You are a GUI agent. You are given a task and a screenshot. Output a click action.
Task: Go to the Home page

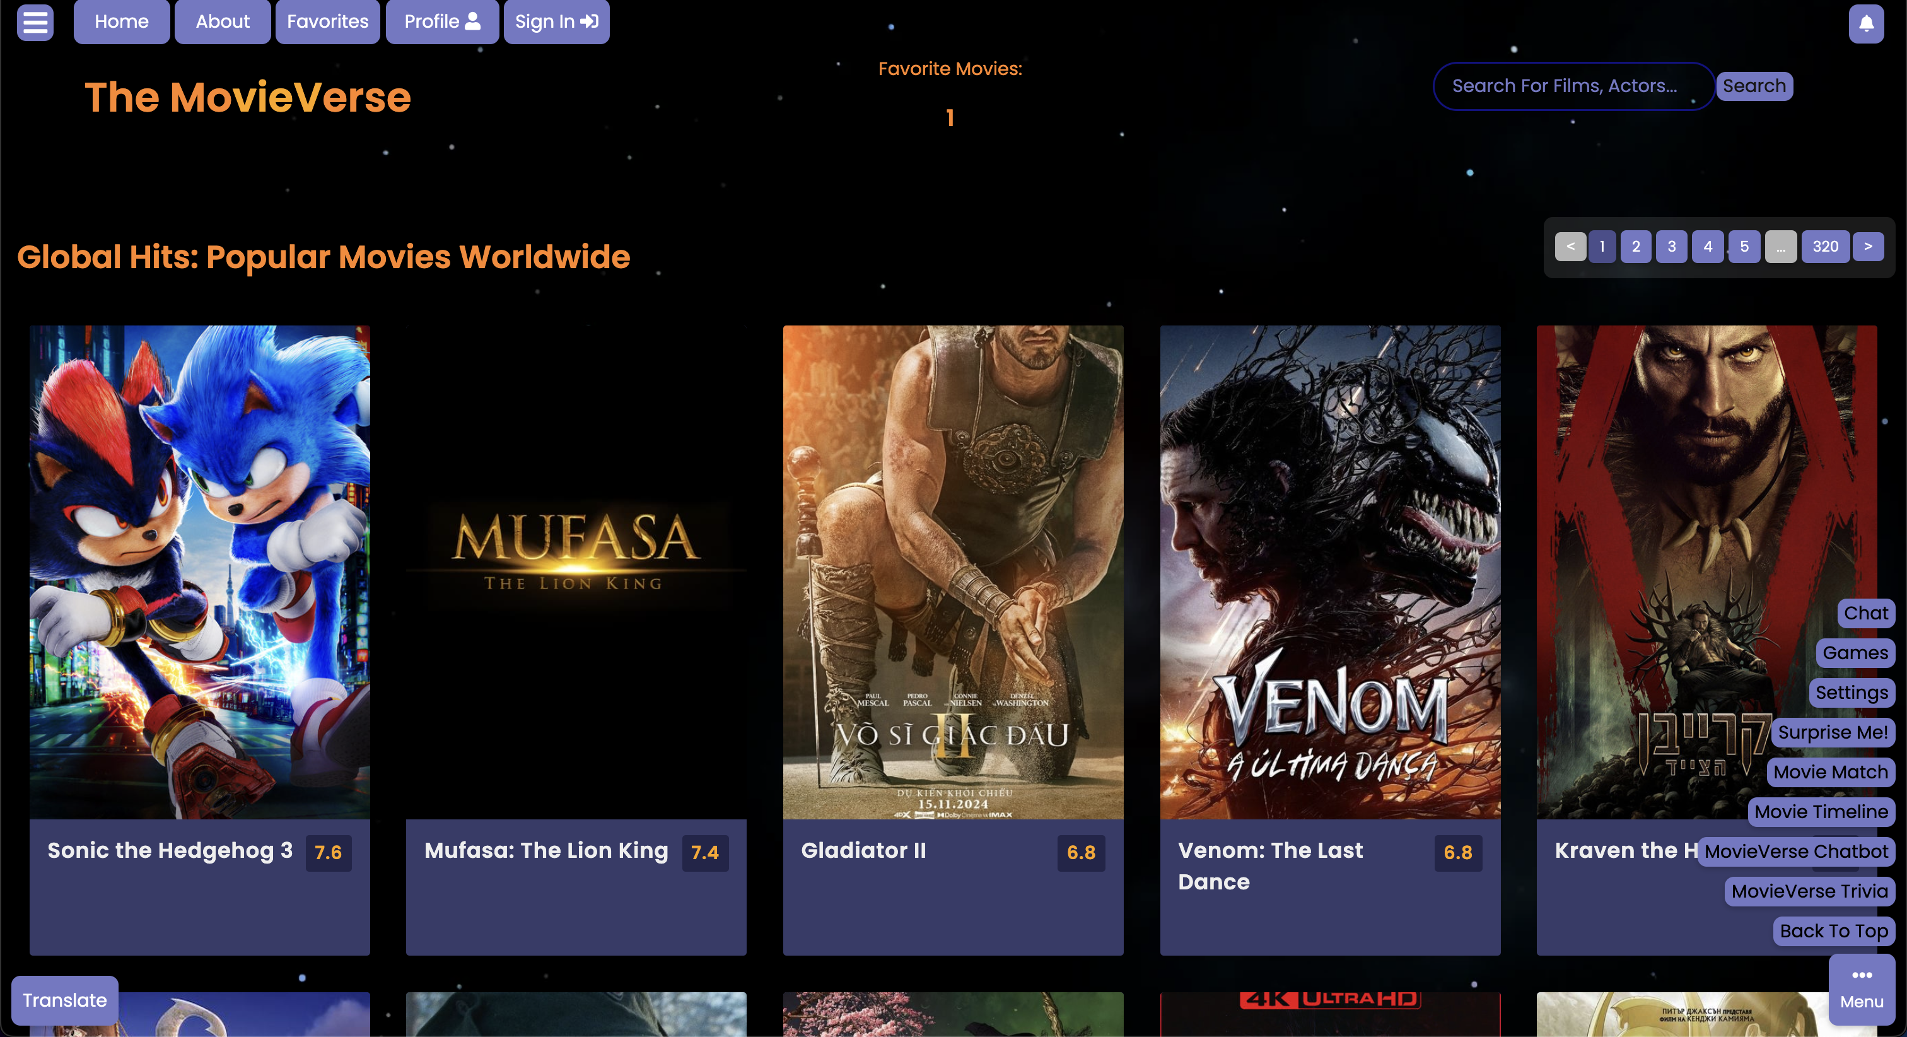click(122, 21)
